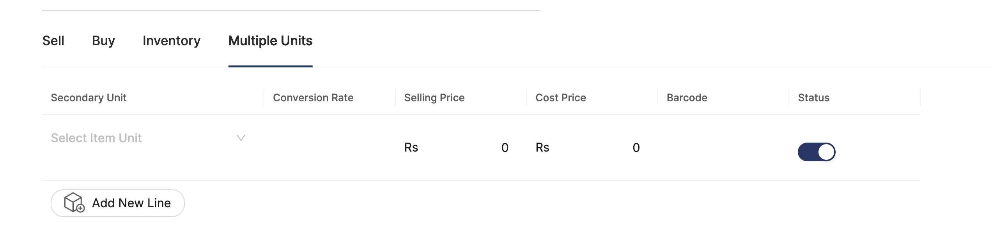Disable the Status toggle switch
The height and width of the screenshot is (240, 992).
pos(817,152)
